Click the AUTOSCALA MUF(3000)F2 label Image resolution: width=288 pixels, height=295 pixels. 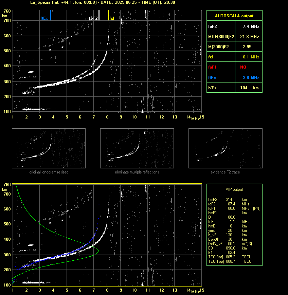click(221, 37)
